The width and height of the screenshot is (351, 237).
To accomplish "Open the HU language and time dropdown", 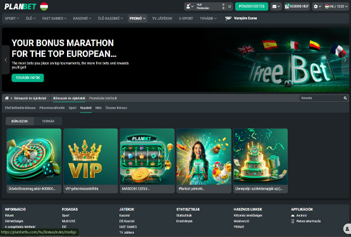I will click(x=336, y=6).
